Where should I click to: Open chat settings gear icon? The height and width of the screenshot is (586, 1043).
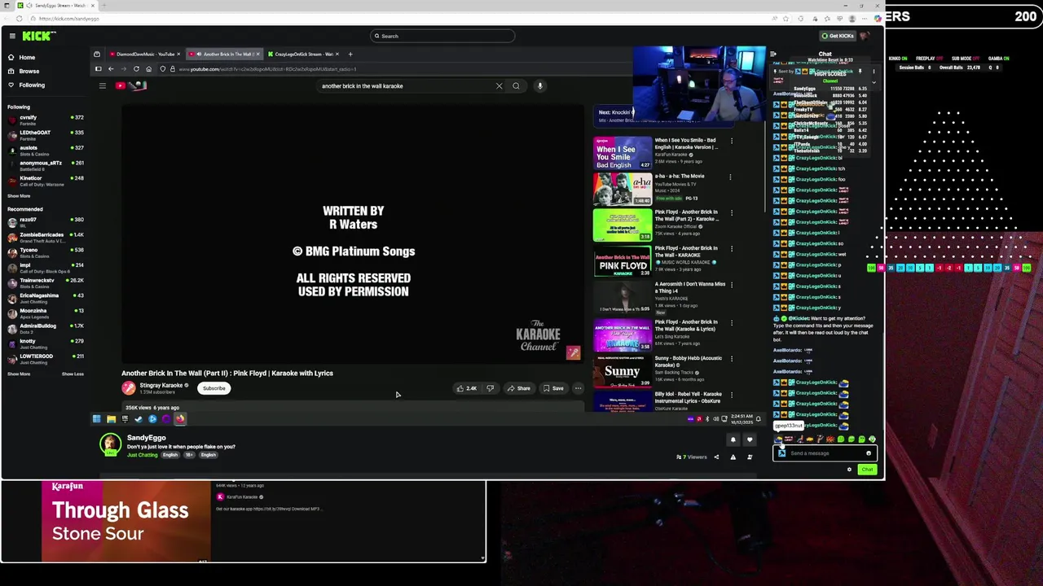click(849, 470)
